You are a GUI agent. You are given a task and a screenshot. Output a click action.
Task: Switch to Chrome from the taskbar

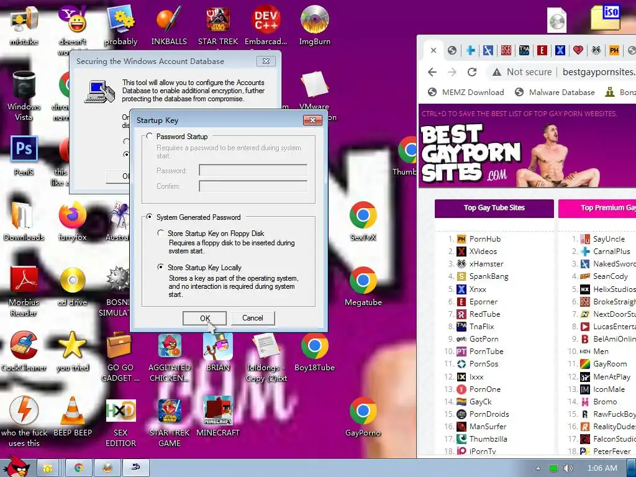(78, 468)
